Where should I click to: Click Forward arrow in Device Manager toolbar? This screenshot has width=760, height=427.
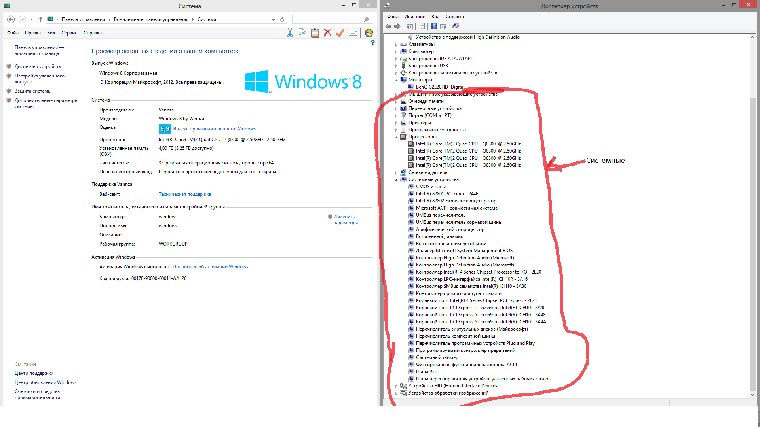click(x=397, y=26)
